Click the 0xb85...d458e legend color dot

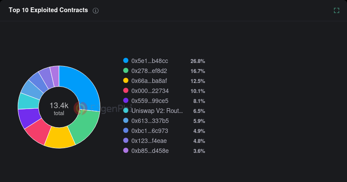click(x=126, y=151)
